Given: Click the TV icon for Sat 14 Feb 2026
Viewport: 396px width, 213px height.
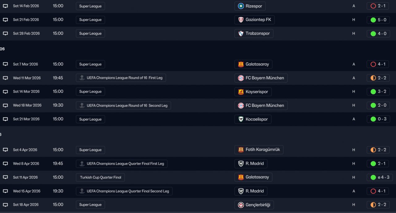Looking at the screenshot, I should pos(5,6).
